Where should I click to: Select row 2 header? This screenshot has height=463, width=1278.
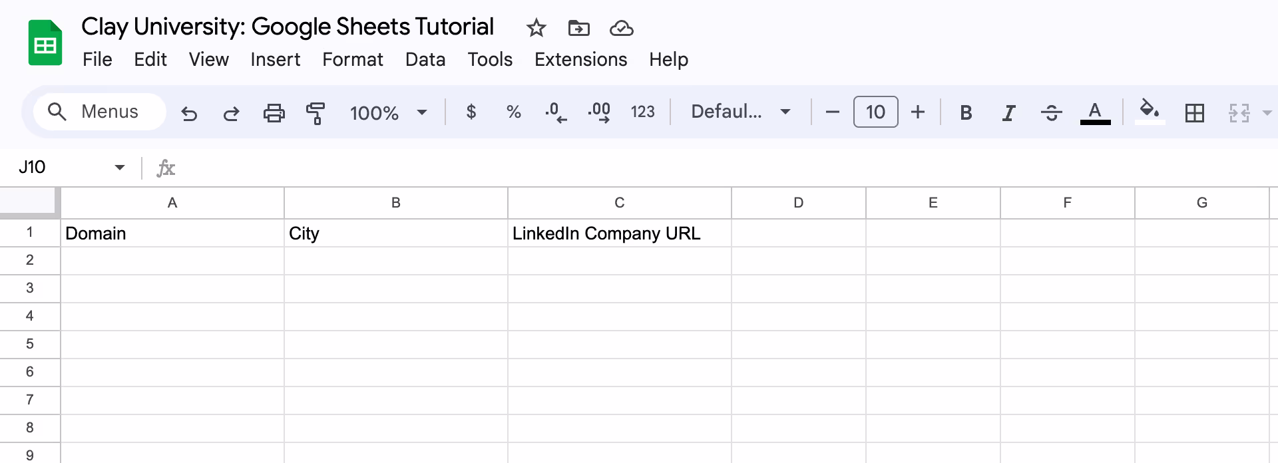(30, 260)
